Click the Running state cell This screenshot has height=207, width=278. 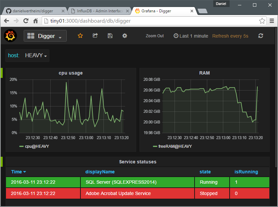[212, 182]
